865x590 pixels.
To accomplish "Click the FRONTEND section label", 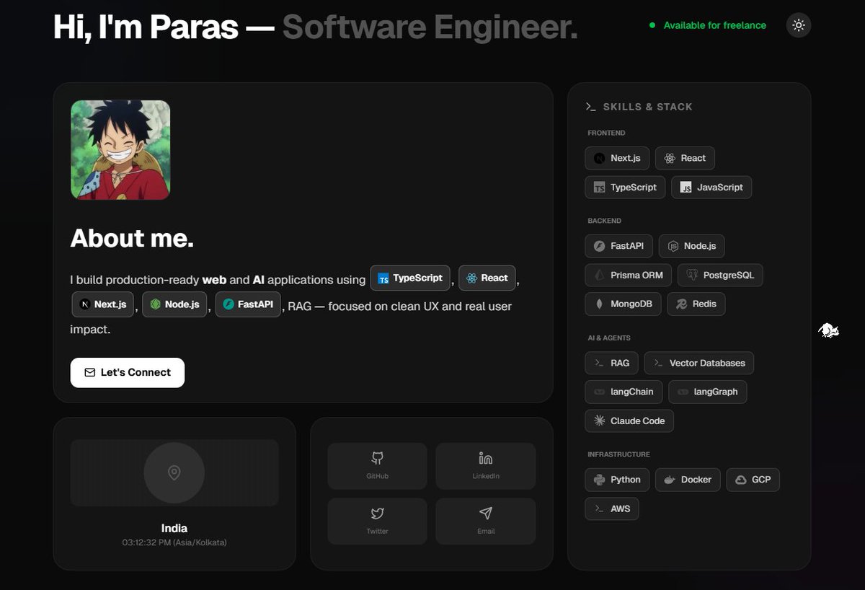I will tap(606, 133).
